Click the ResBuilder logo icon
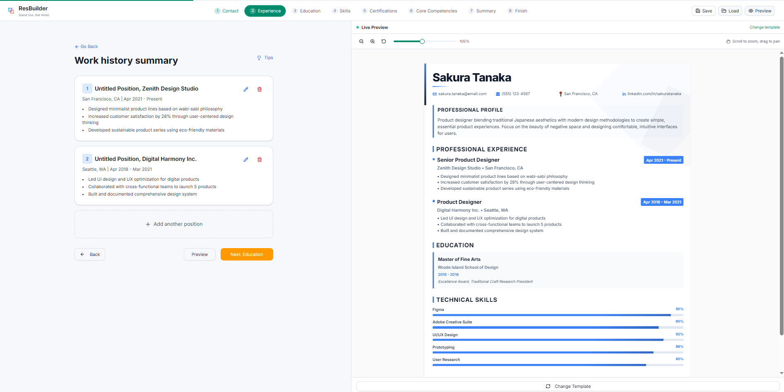 pos(11,11)
